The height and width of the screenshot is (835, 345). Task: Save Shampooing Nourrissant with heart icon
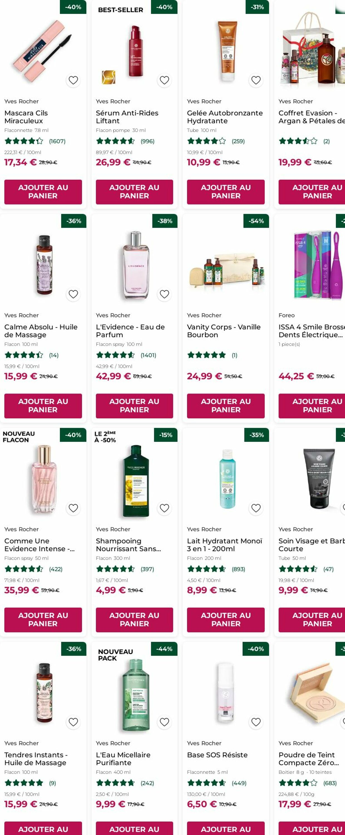[164, 508]
